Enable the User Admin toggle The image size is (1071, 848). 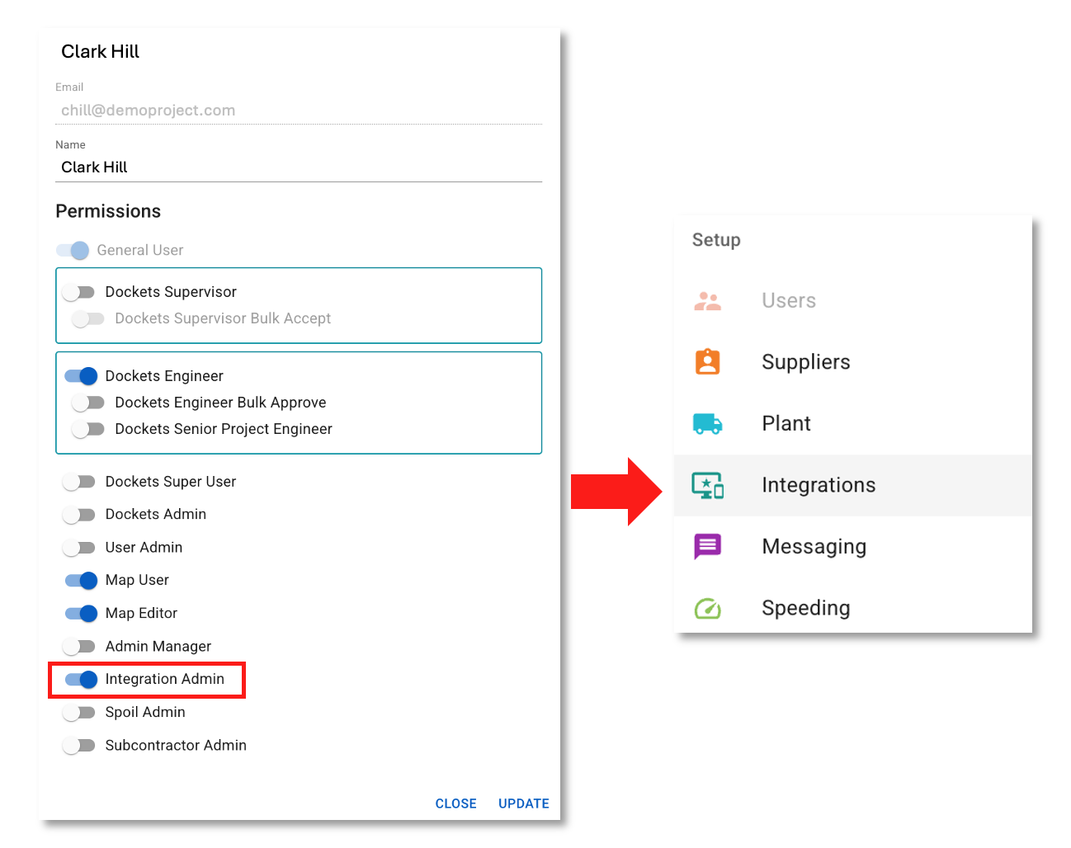tap(79, 548)
